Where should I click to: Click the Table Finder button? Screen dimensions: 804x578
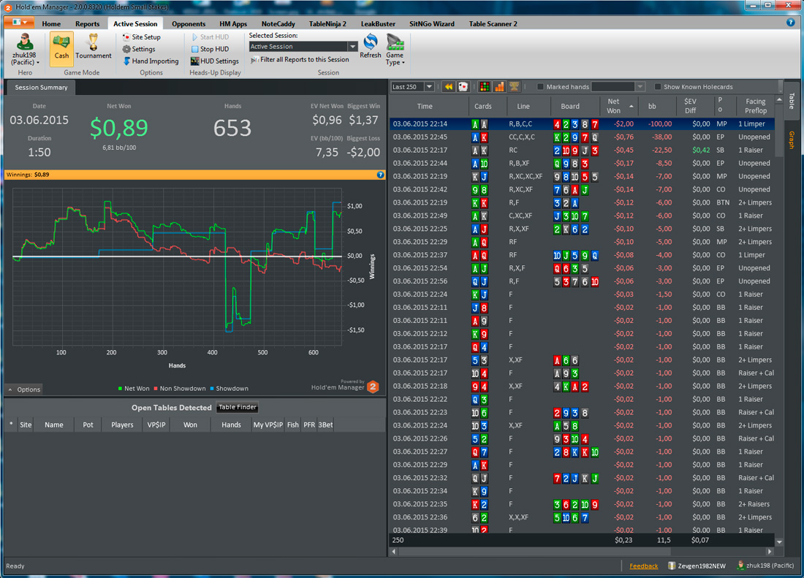[237, 407]
